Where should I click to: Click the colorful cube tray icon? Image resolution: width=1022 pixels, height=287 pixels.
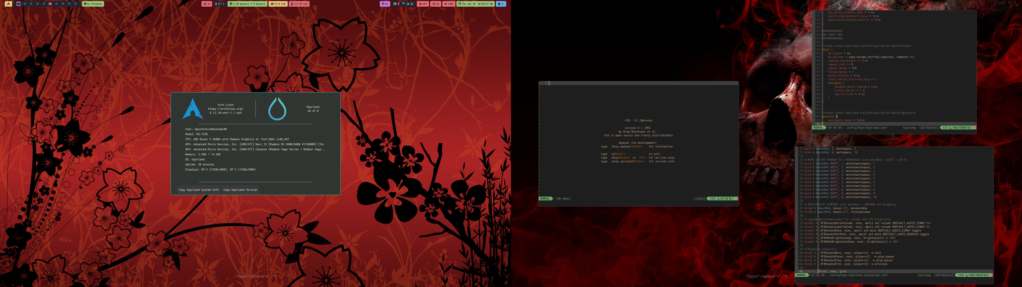pyautogui.click(x=399, y=4)
